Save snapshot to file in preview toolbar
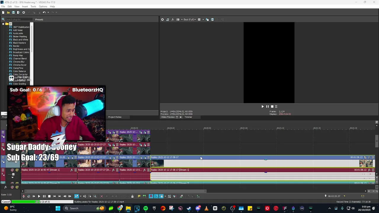Image resolution: width=379 pixels, height=213 pixels. (x=212, y=20)
